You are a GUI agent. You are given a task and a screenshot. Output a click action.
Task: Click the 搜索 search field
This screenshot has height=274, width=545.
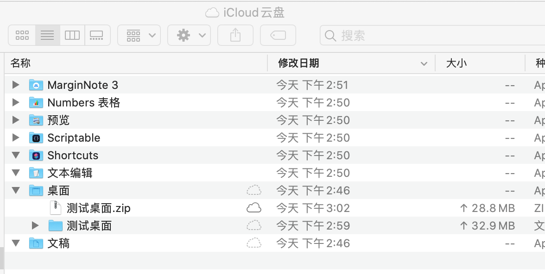431,35
